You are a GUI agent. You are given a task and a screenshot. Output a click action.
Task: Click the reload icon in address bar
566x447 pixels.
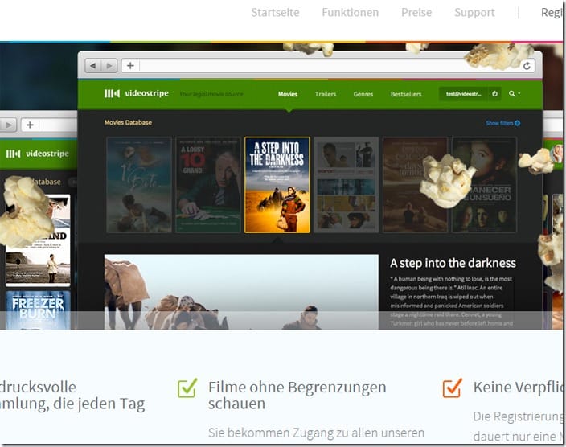click(x=527, y=66)
